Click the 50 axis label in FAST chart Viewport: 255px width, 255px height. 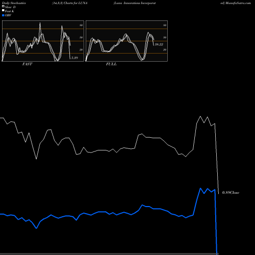click(x=81, y=38)
